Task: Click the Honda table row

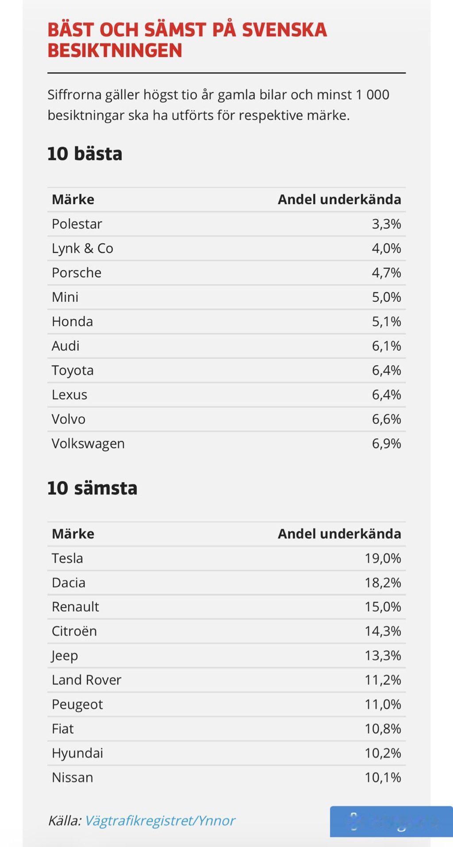Action: point(226,321)
